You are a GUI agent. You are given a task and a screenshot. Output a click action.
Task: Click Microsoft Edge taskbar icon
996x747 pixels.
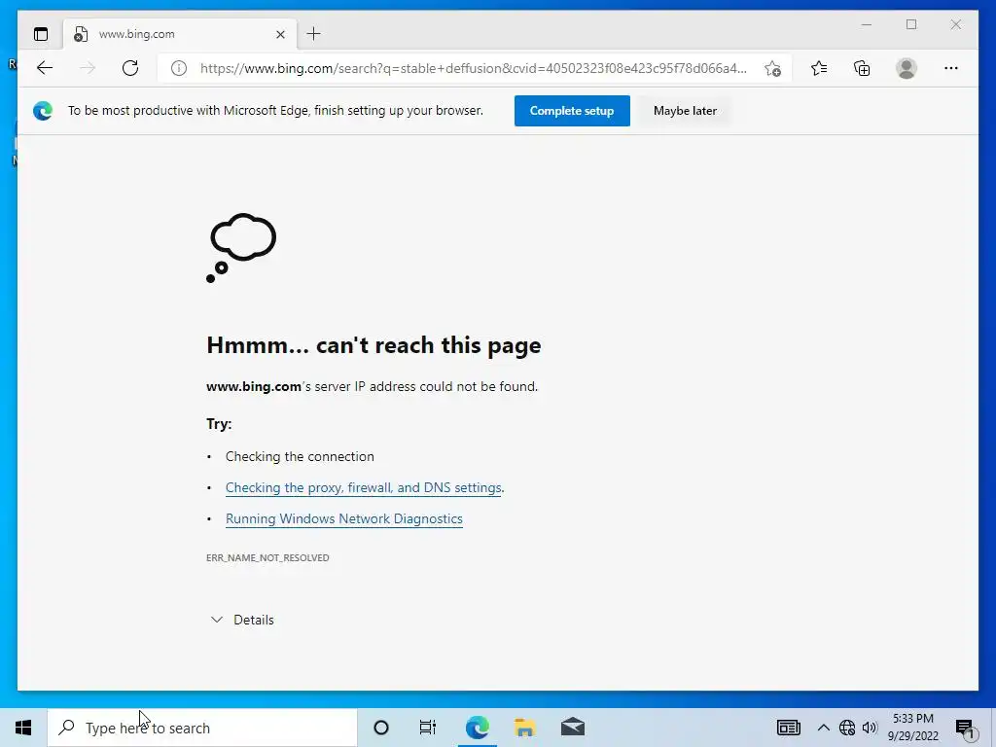477,728
